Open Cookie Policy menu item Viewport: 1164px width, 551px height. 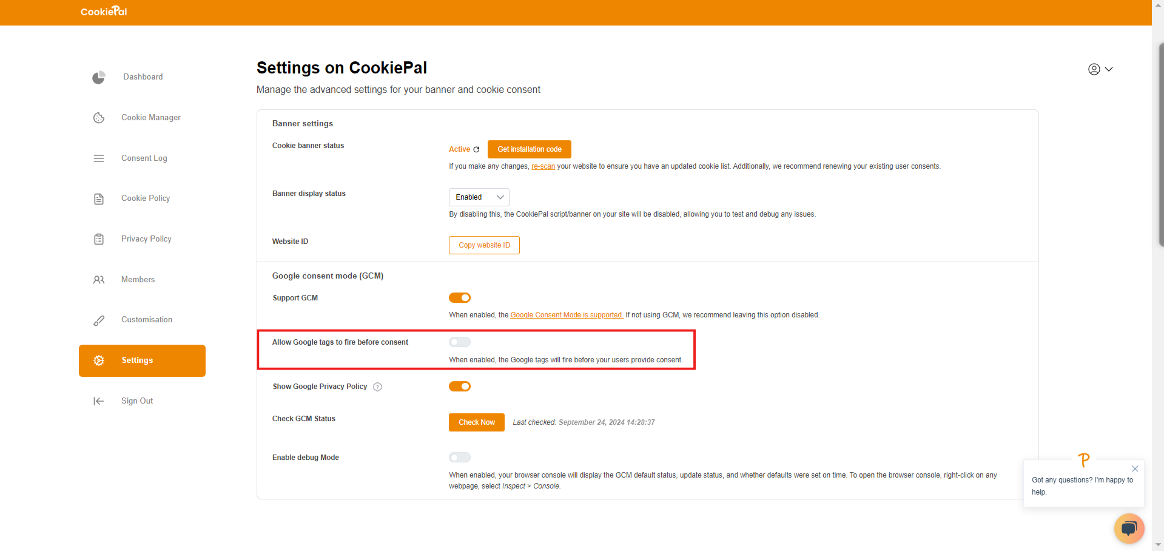143,198
